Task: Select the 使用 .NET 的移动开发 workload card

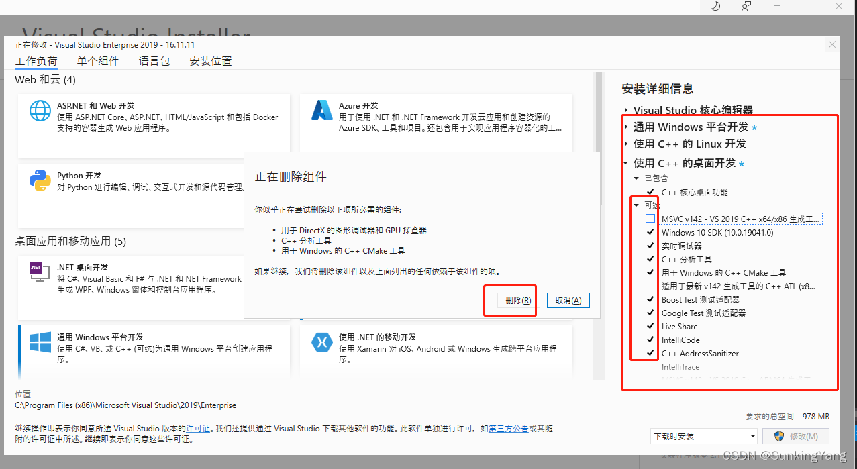Action: 436,352
